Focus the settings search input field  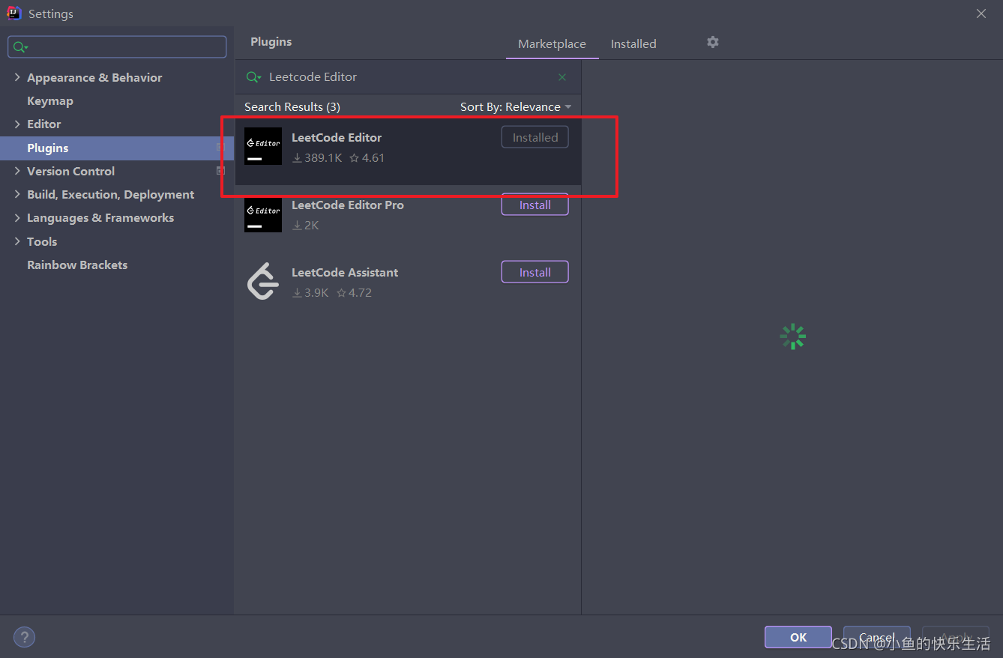pos(117,47)
